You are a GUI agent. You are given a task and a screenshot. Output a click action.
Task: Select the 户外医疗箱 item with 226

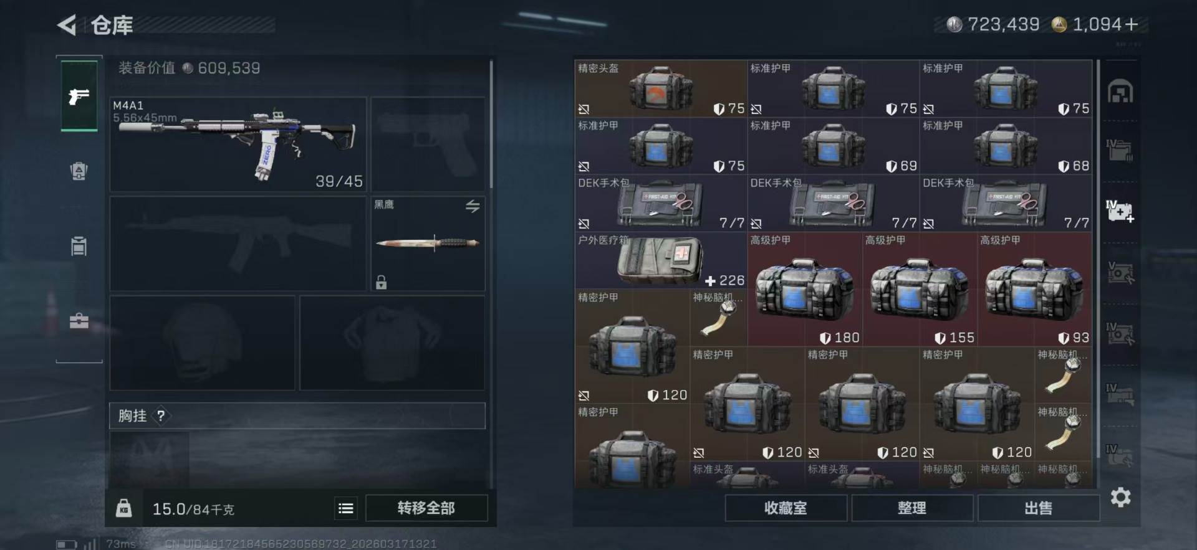click(x=661, y=260)
